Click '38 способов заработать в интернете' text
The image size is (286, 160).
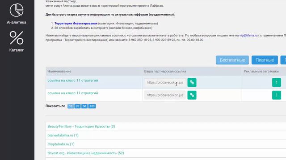tap(81, 28)
